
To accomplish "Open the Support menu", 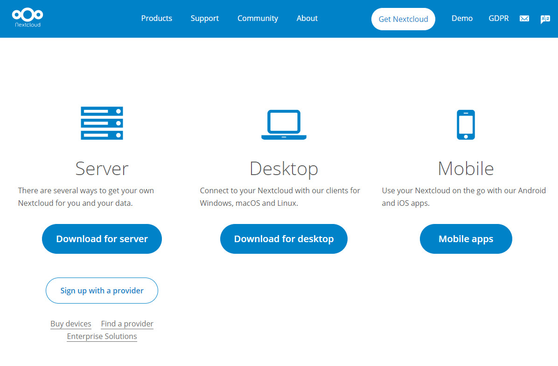I will (205, 19).
